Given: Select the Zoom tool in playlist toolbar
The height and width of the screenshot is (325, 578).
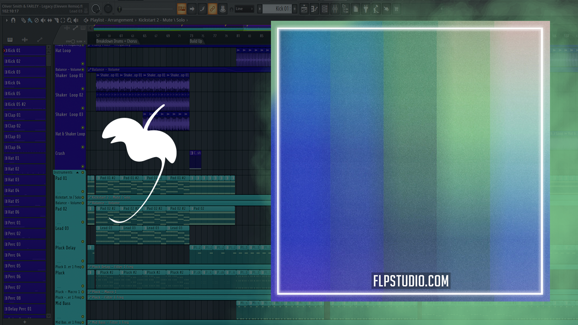Looking at the screenshot, I should 69,20.
